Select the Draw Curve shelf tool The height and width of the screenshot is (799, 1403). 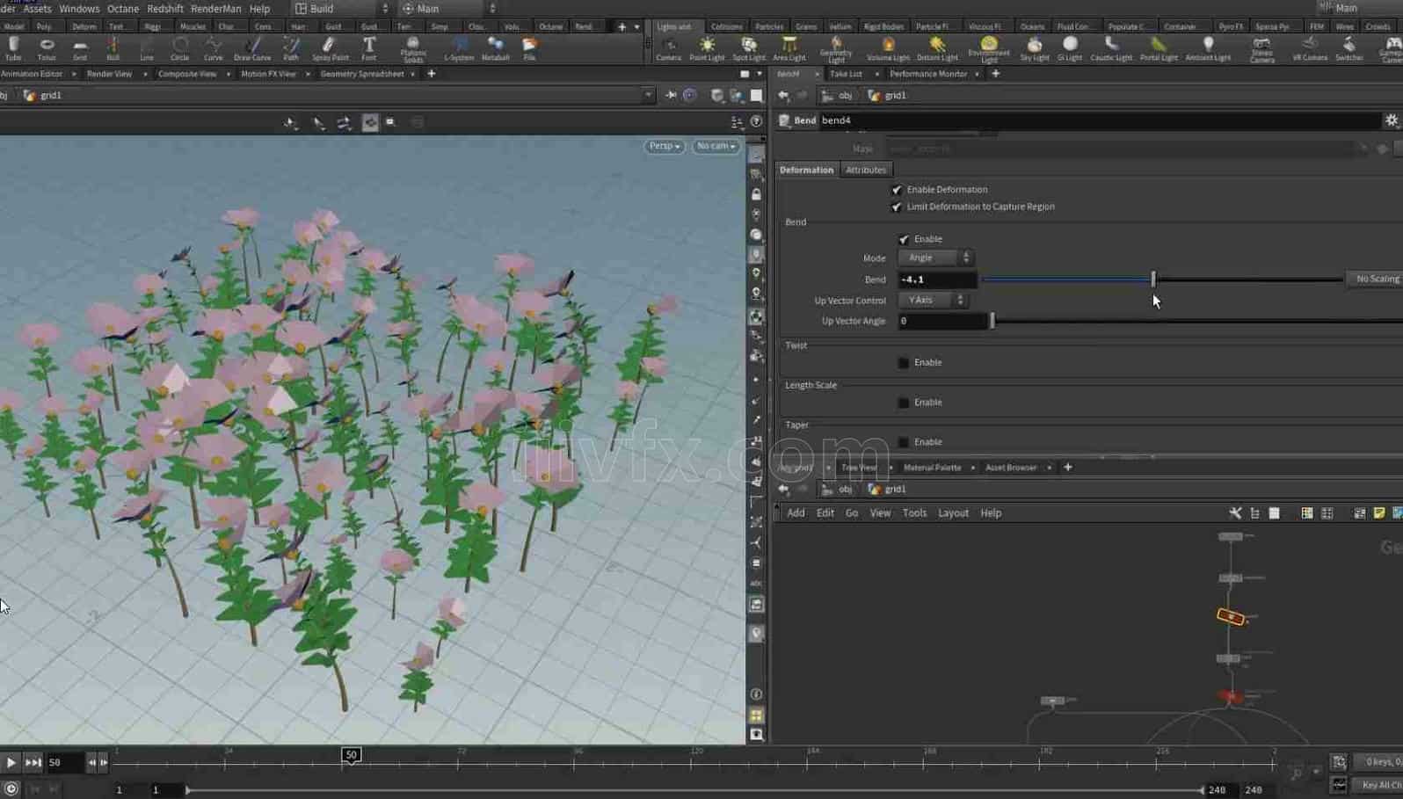(252, 48)
